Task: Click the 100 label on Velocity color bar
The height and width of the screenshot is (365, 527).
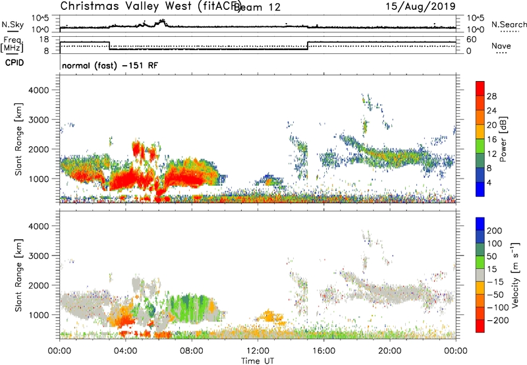Action: [495, 244]
